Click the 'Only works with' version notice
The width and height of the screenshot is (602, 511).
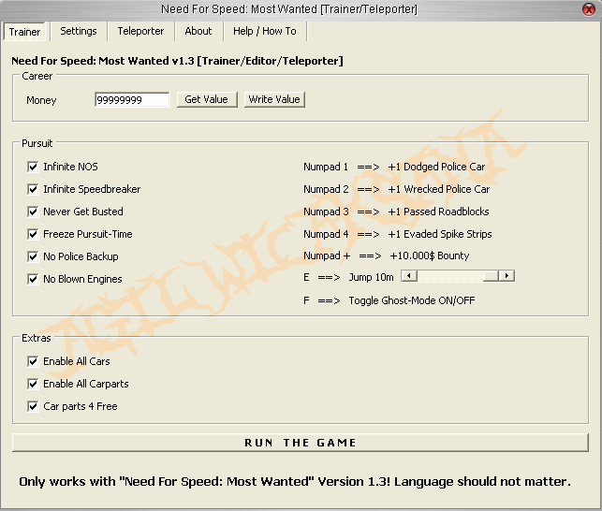coord(295,481)
